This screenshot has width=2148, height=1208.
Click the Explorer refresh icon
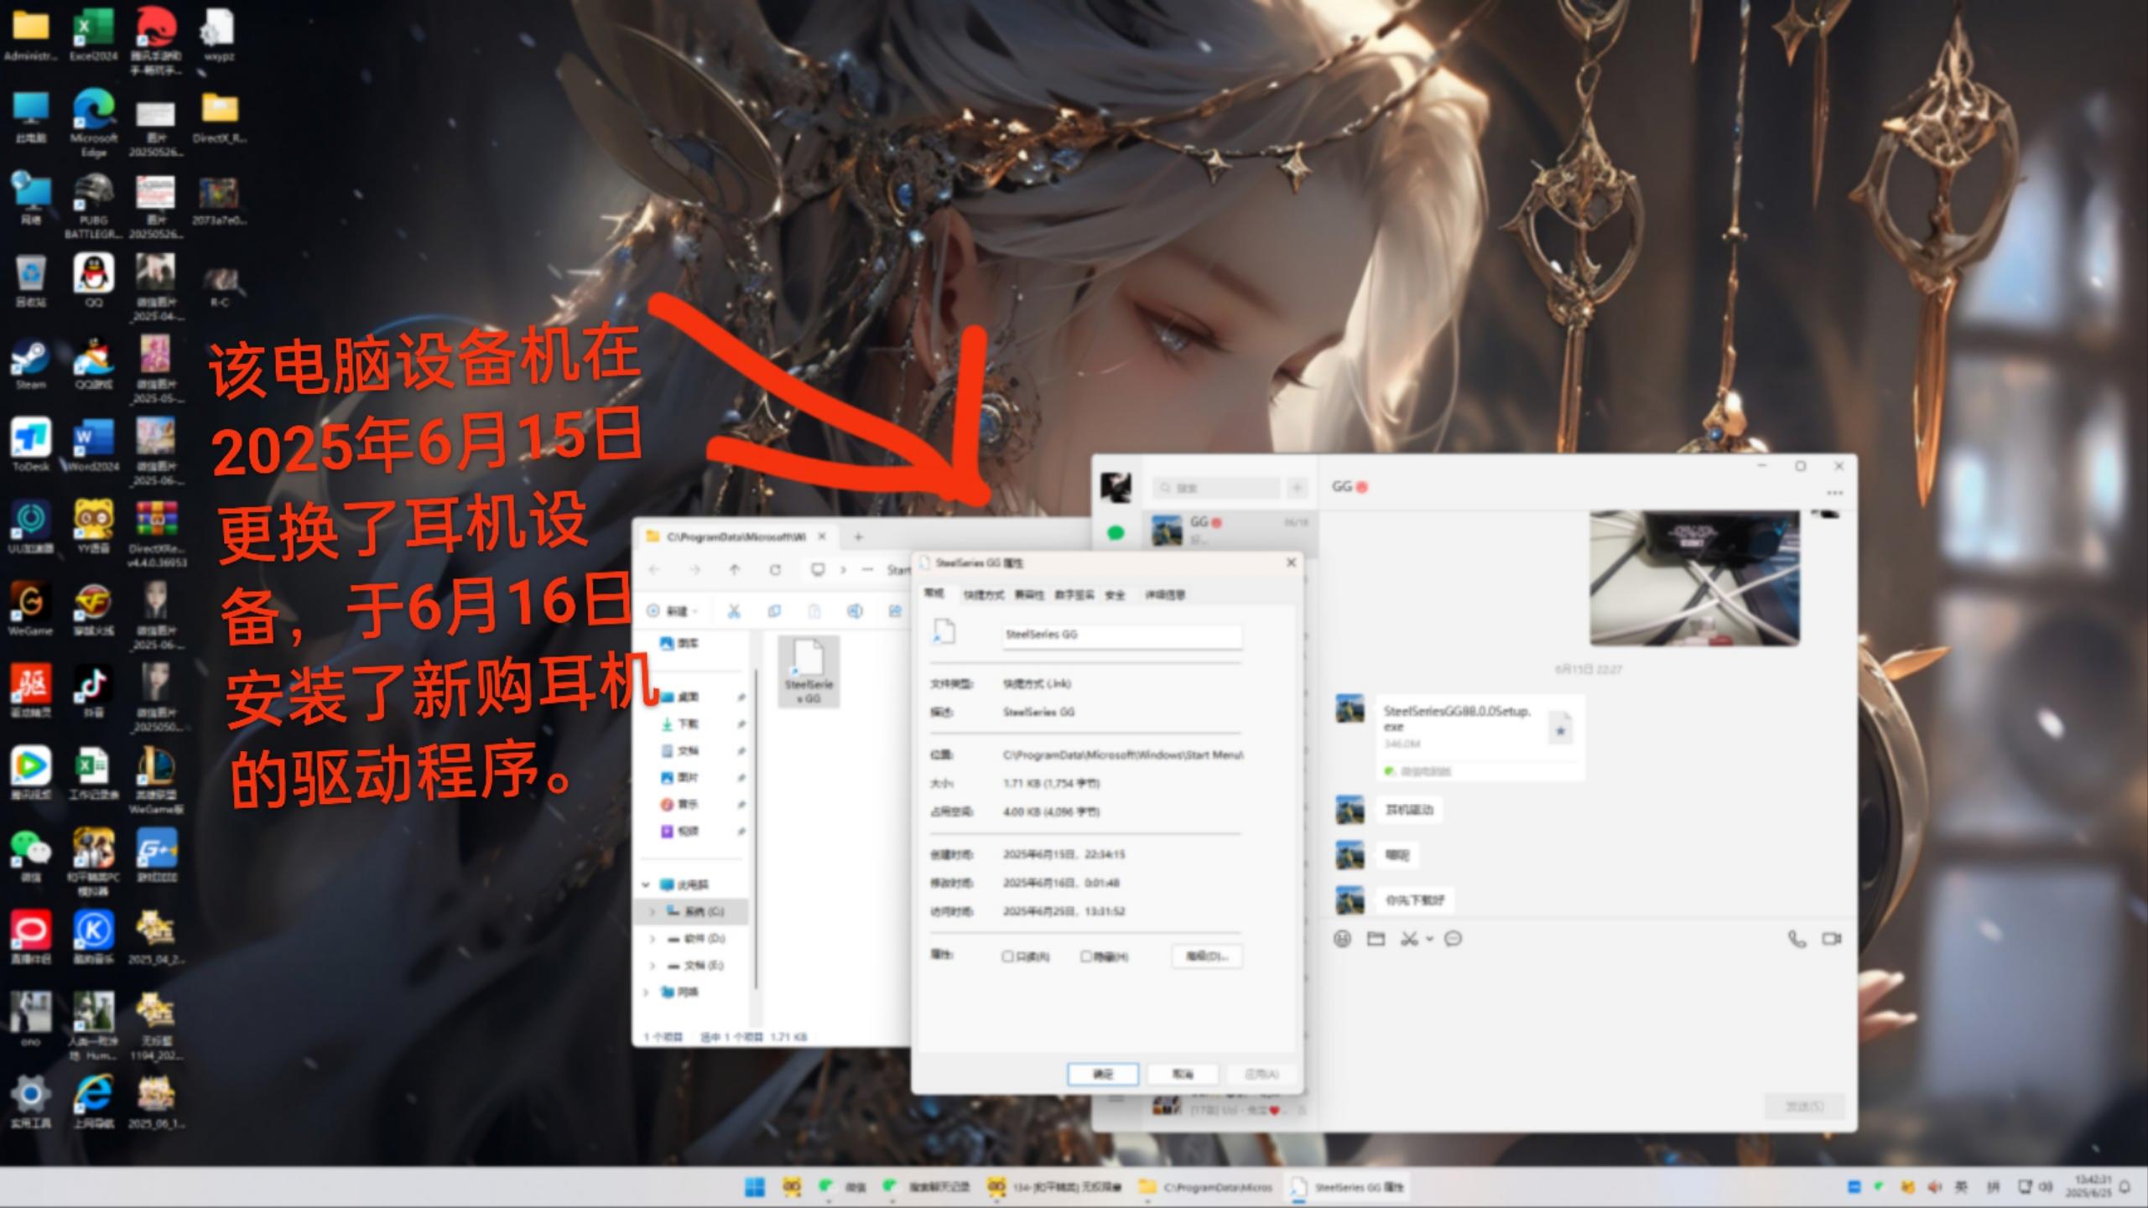pyautogui.click(x=775, y=570)
